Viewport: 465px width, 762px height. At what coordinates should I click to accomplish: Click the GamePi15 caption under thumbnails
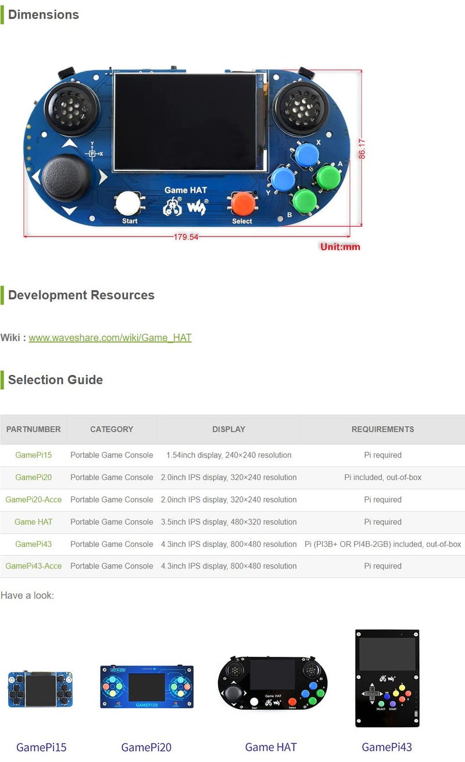pyautogui.click(x=41, y=747)
